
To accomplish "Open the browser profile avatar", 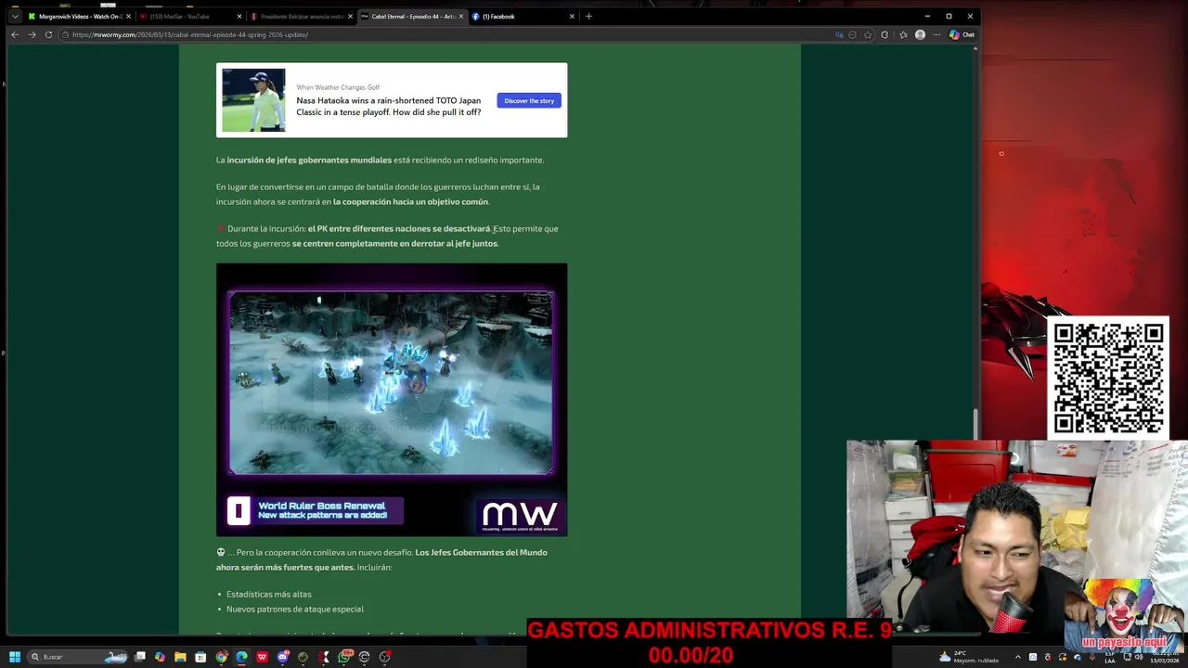I will tap(920, 34).
